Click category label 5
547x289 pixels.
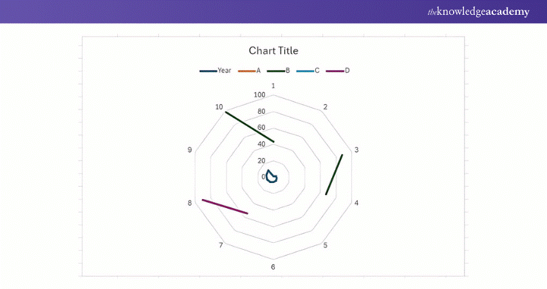click(326, 245)
